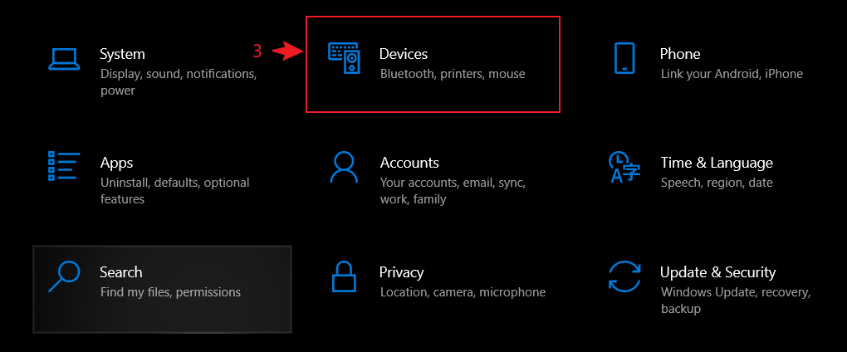The width and height of the screenshot is (847, 352).
Task: Click the Time & Language icon
Action: pyautogui.click(x=624, y=167)
